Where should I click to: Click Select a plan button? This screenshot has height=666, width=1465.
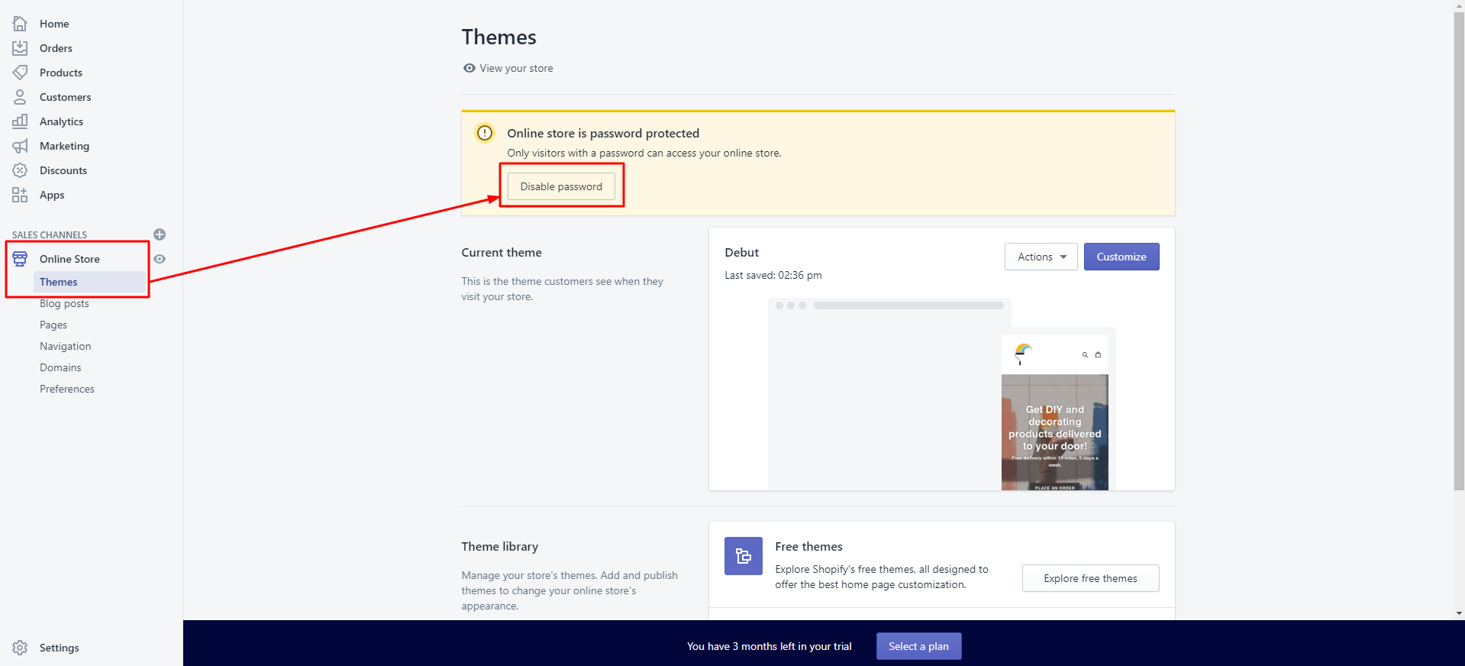pyautogui.click(x=918, y=646)
